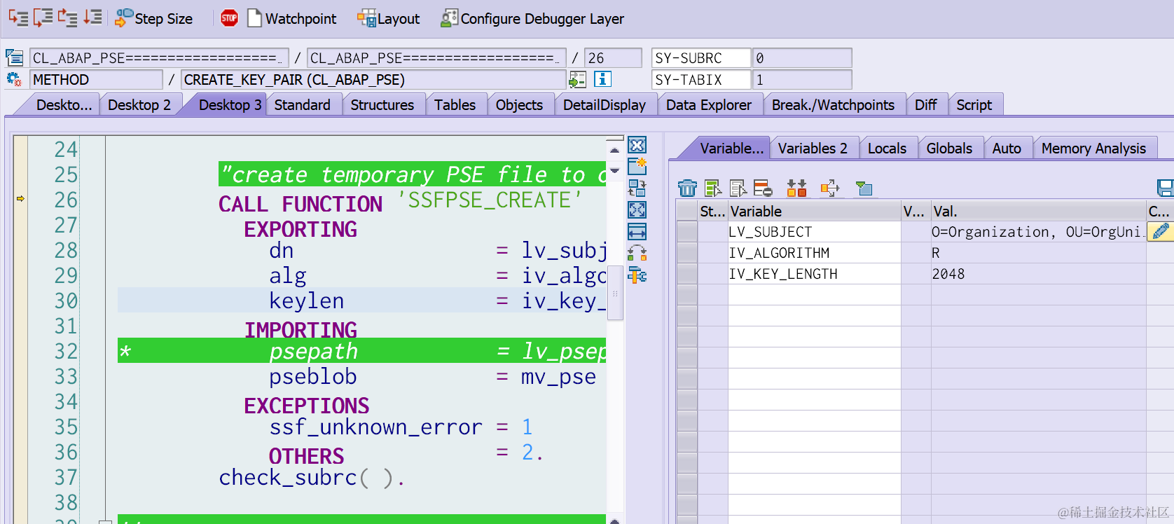The width and height of the screenshot is (1174, 524).
Task: Open Step Size setting
Action: [154, 19]
